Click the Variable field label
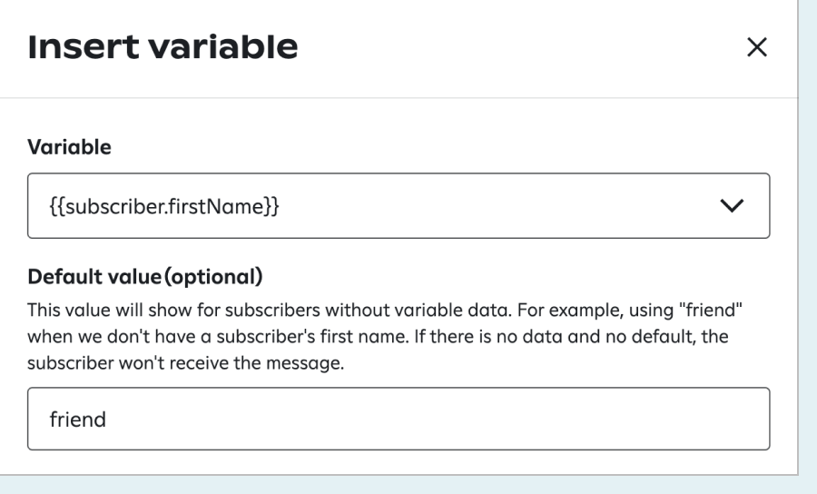This screenshot has width=817, height=494. (69, 147)
